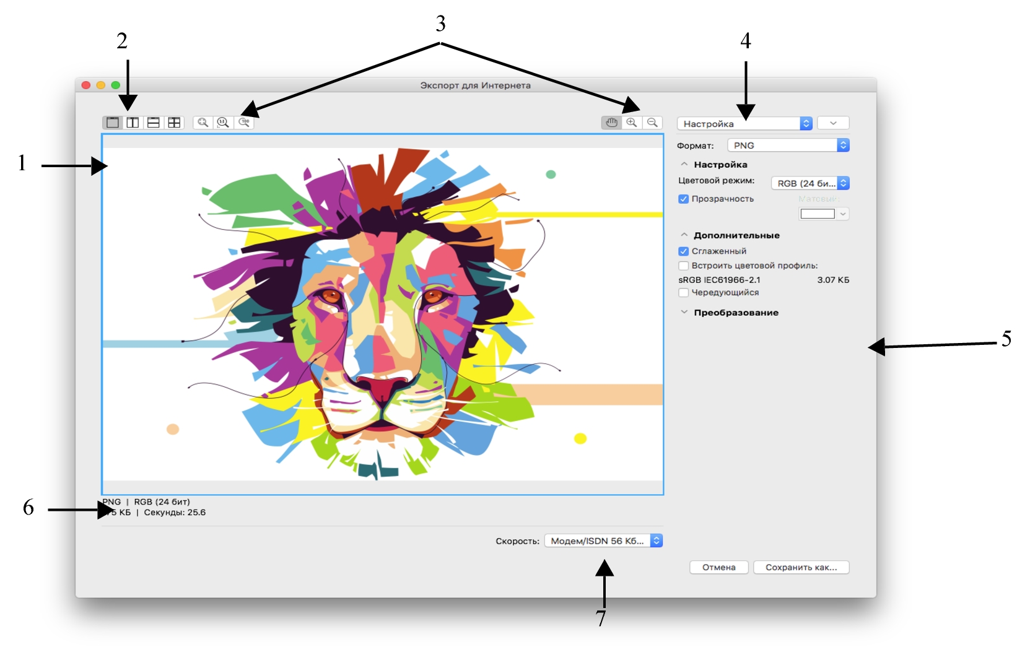Select the Hand pan tool
This screenshot has width=1030, height=660.
click(x=611, y=123)
